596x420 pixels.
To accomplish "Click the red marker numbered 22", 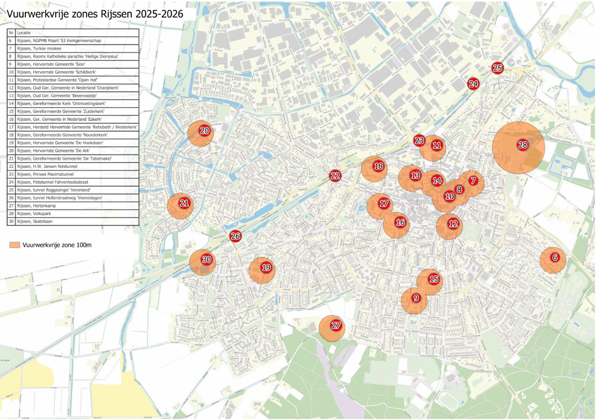I will point(335,175).
